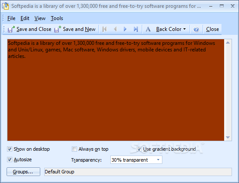Minimize the note window

211,6
